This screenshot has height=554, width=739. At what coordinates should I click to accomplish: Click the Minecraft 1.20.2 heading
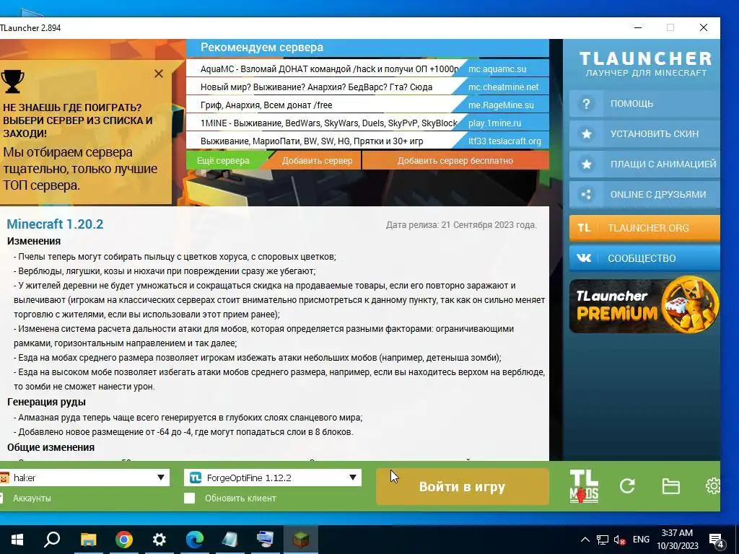55,224
